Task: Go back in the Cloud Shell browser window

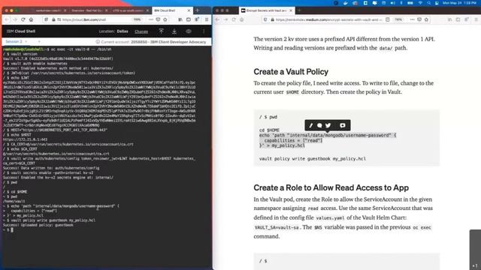Action: pyautogui.click(x=7, y=19)
